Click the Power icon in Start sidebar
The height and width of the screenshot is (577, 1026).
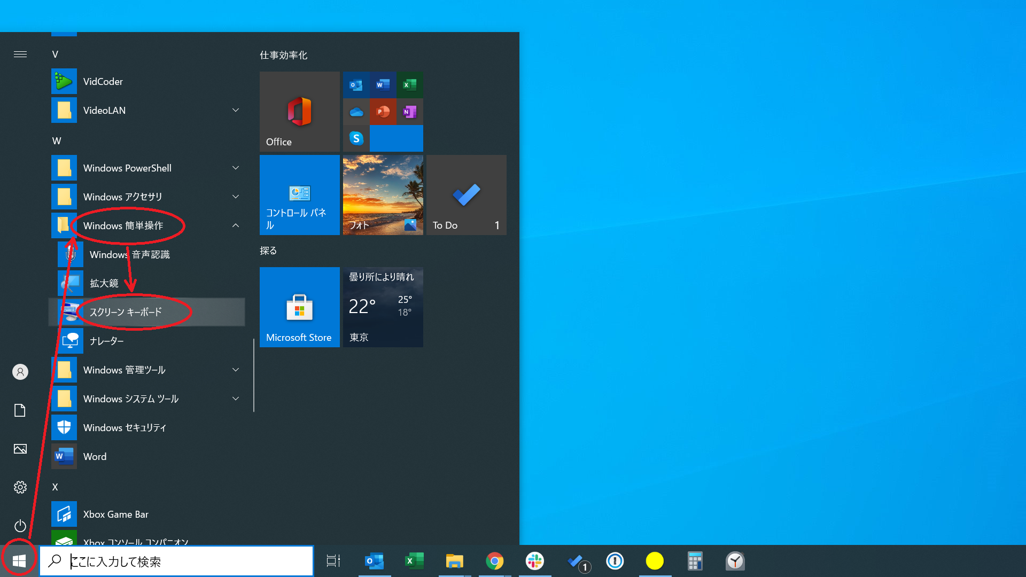point(20,526)
